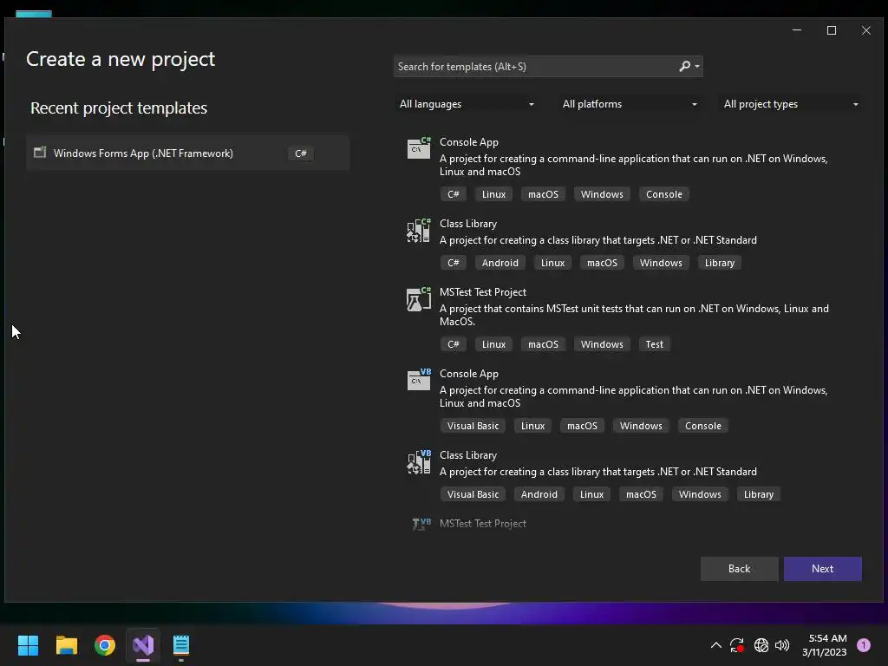The height and width of the screenshot is (666, 888).
Task: Click the C# MSTest Test Project icon
Action: 419,298
